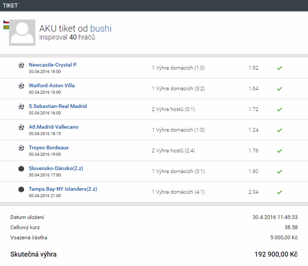
Task: Click the hockey puck icon beside Tampa Bay-NY Islanders
Action: (x=21, y=189)
